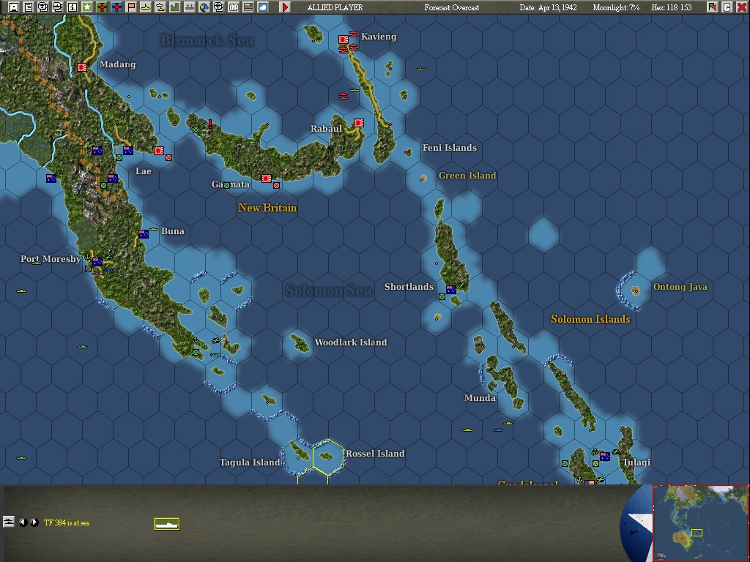Select the Allied flag at Shortlands
The width and height of the screenshot is (750, 562).
(x=451, y=290)
